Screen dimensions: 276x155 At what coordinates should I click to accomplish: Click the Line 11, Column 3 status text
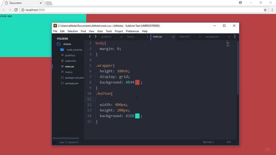tap(69, 143)
